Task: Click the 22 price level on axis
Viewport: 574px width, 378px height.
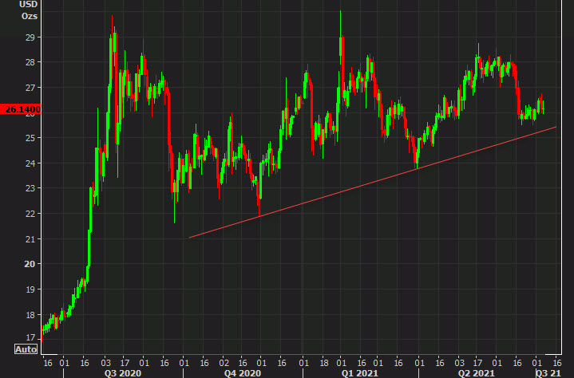Action: 31,214
